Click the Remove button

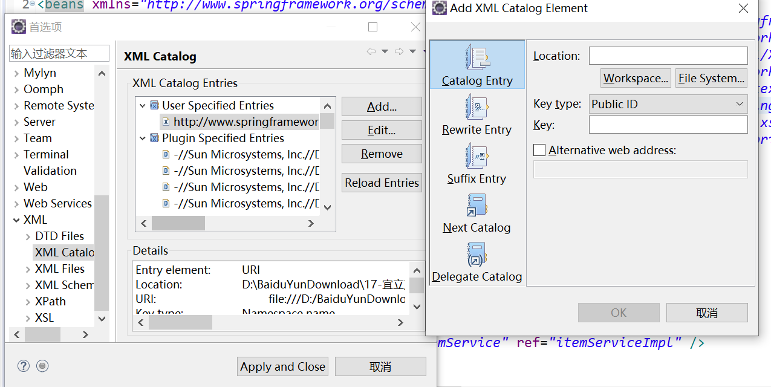[382, 154]
